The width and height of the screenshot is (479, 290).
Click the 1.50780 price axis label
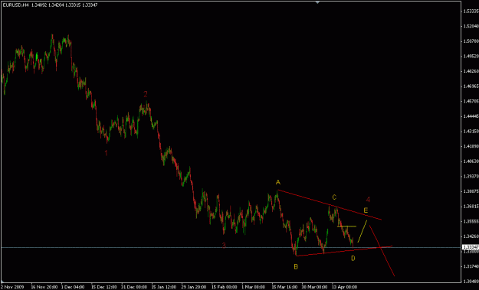(471, 41)
